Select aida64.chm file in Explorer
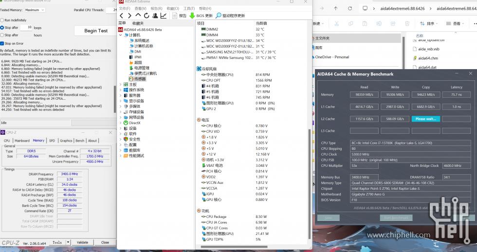The width and height of the screenshot is (477, 252). [428, 58]
